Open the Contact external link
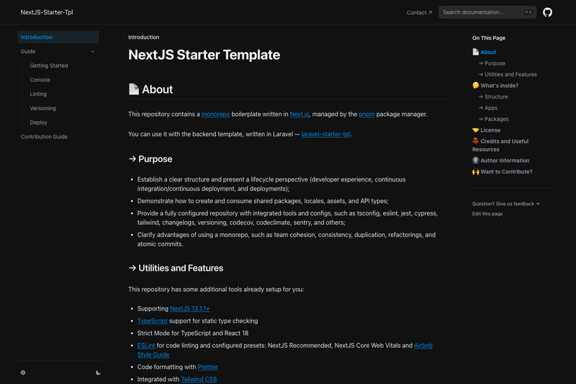This screenshot has width=576, height=384. click(x=419, y=12)
